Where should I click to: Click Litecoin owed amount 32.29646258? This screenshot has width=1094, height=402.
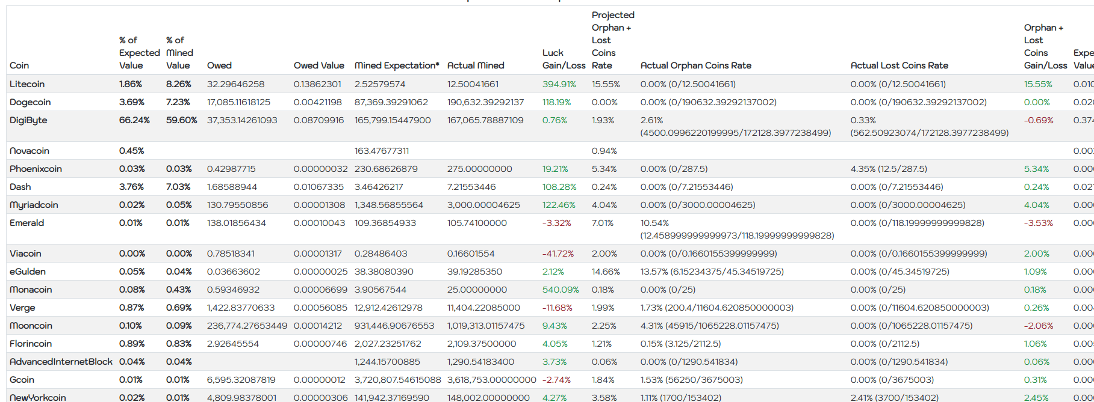pyautogui.click(x=235, y=84)
